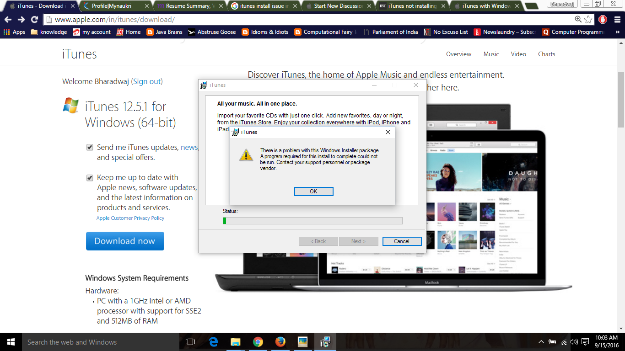Launch Microsoft Edge from the taskbar
The height and width of the screenshot is (351, 625).
point(213,342)
